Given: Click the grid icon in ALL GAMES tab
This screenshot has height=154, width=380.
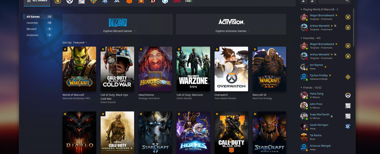Looking at the screenshot, I should point(29,1).
